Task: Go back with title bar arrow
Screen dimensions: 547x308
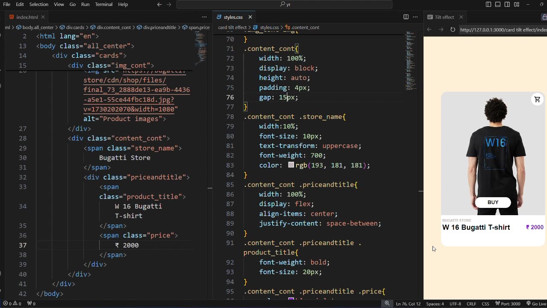Action: point(159,4)
